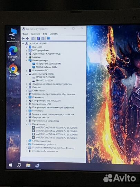
Task: Select ST500LT012-1DG142 disk drive
Action: pyautogui.click(x=45, y=77)
